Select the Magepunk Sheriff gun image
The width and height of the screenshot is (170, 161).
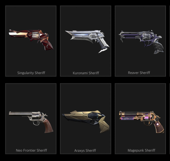tap(142, 122)
